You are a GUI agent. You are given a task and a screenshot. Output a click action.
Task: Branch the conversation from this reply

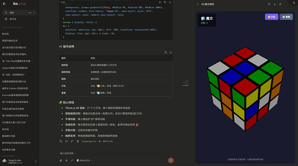[72, 141]
